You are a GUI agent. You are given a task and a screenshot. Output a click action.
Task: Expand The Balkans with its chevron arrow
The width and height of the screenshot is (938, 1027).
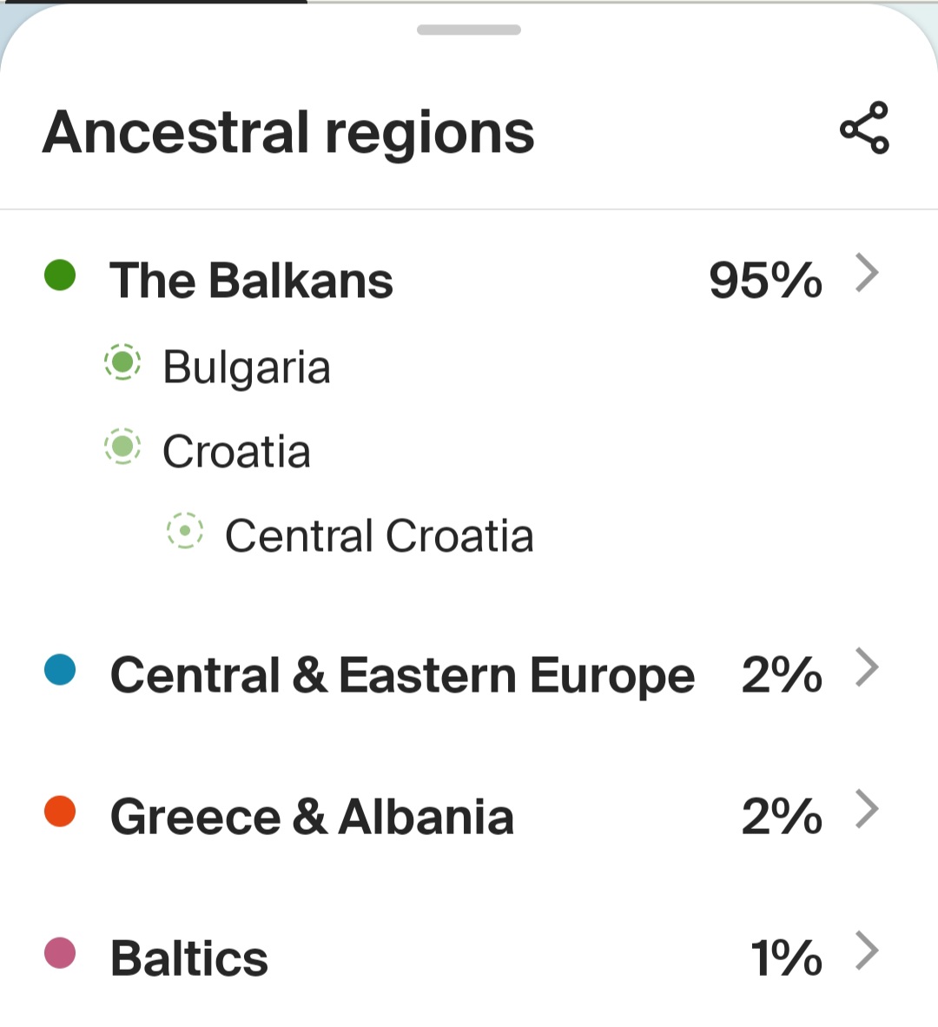pyautogui.click(x=867, y=274)
